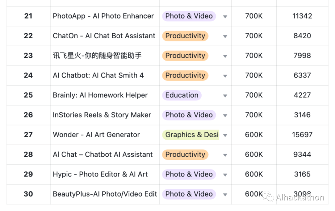Select Photo & Video tag in row 21
This screenshot has height=211, width=335.
189,16
